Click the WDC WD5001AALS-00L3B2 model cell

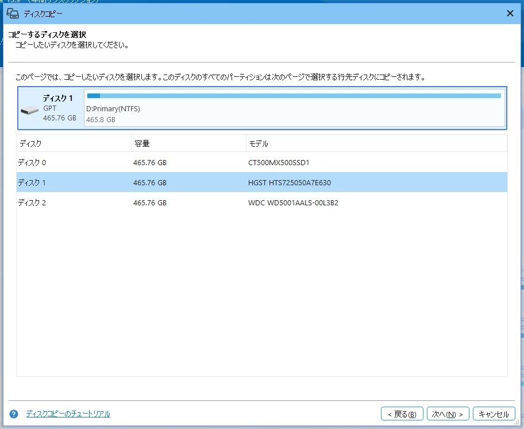click(293, 202)
